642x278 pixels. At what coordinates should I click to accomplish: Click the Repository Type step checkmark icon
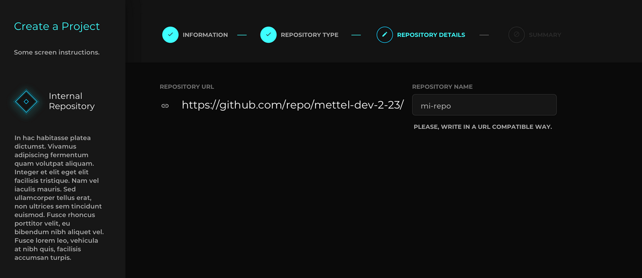pos(268,35)
